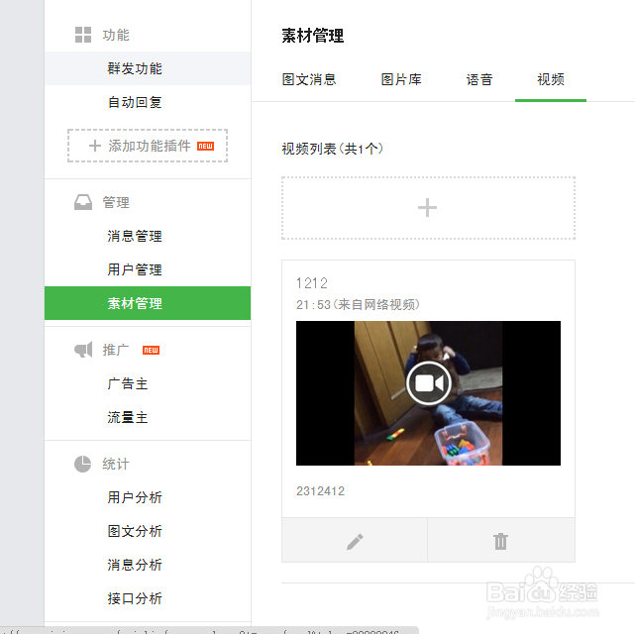The image size is (635, 634).
Task: Click the pencil edit icon under video 1212
Action: coord(355,541)
